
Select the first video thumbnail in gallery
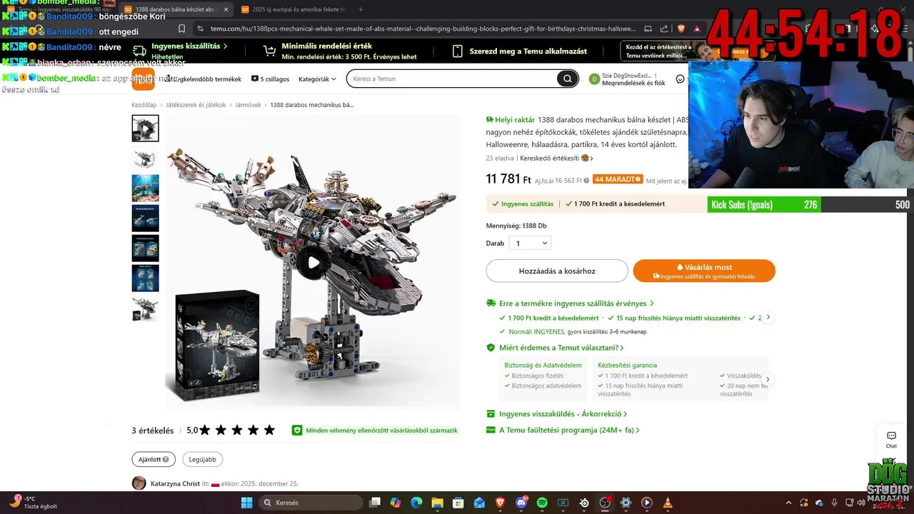pos(145,128)
